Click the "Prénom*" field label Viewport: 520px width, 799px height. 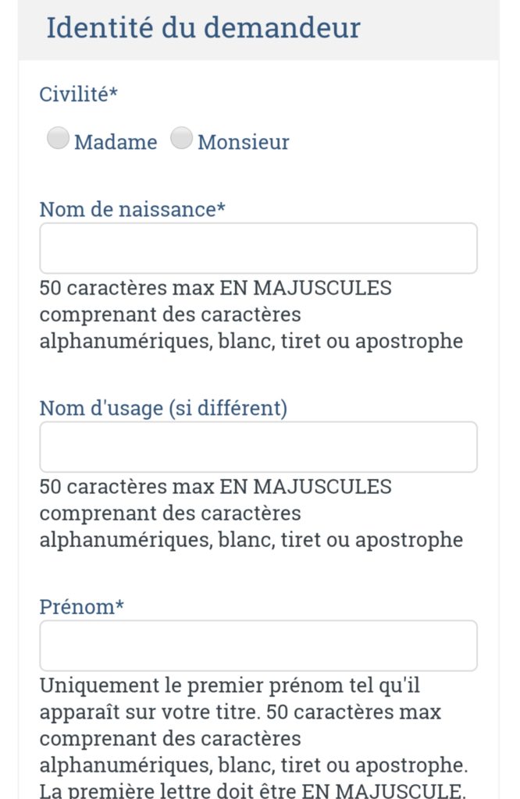click(81, 607)
